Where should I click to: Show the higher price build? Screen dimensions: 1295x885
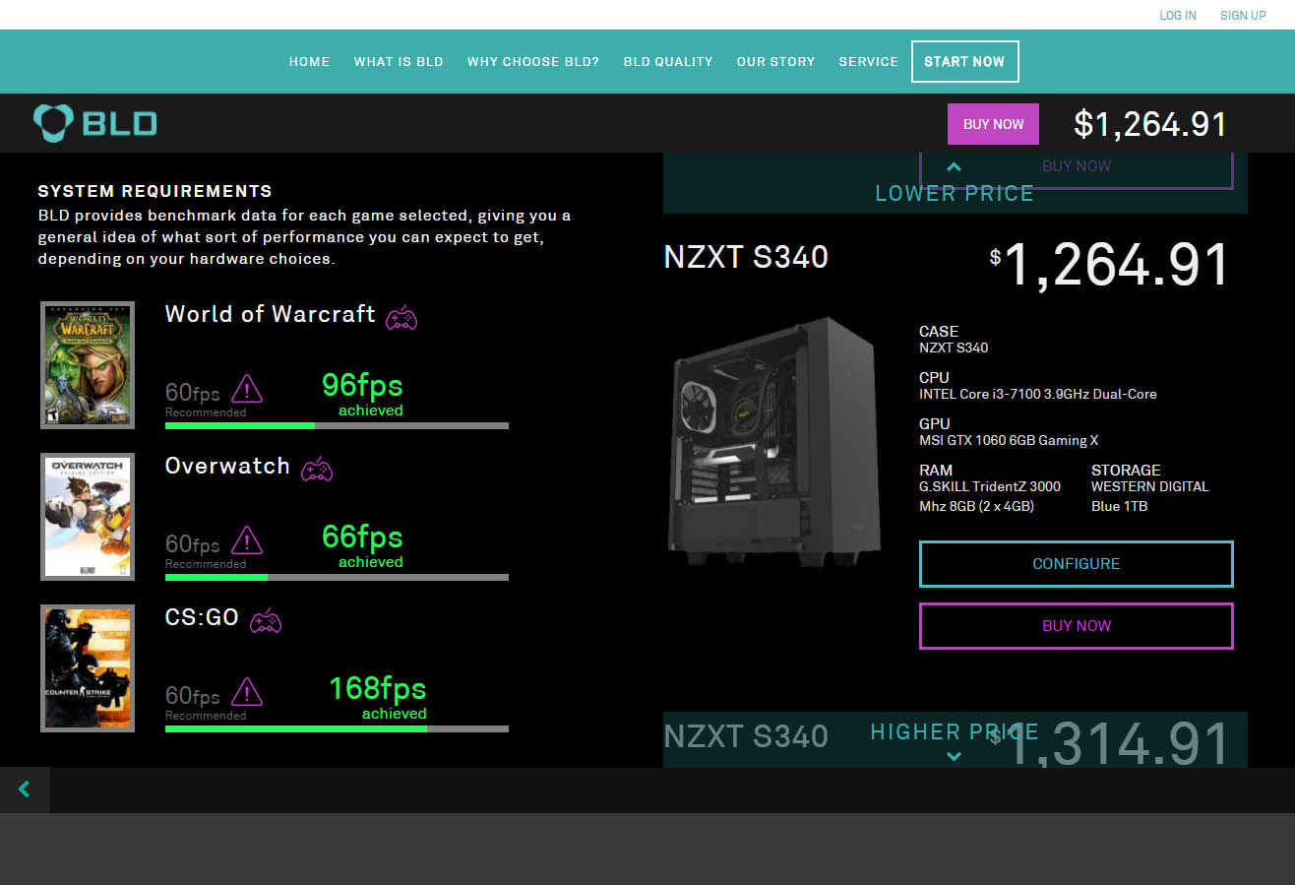click(955, 740)
